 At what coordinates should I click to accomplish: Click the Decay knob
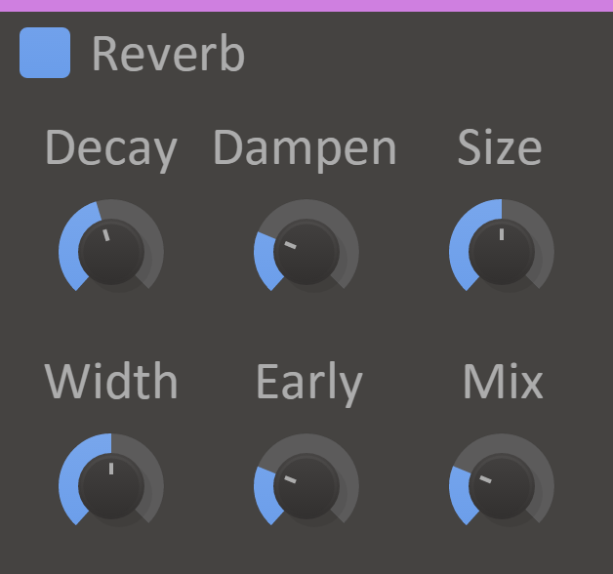coord(111,252)
